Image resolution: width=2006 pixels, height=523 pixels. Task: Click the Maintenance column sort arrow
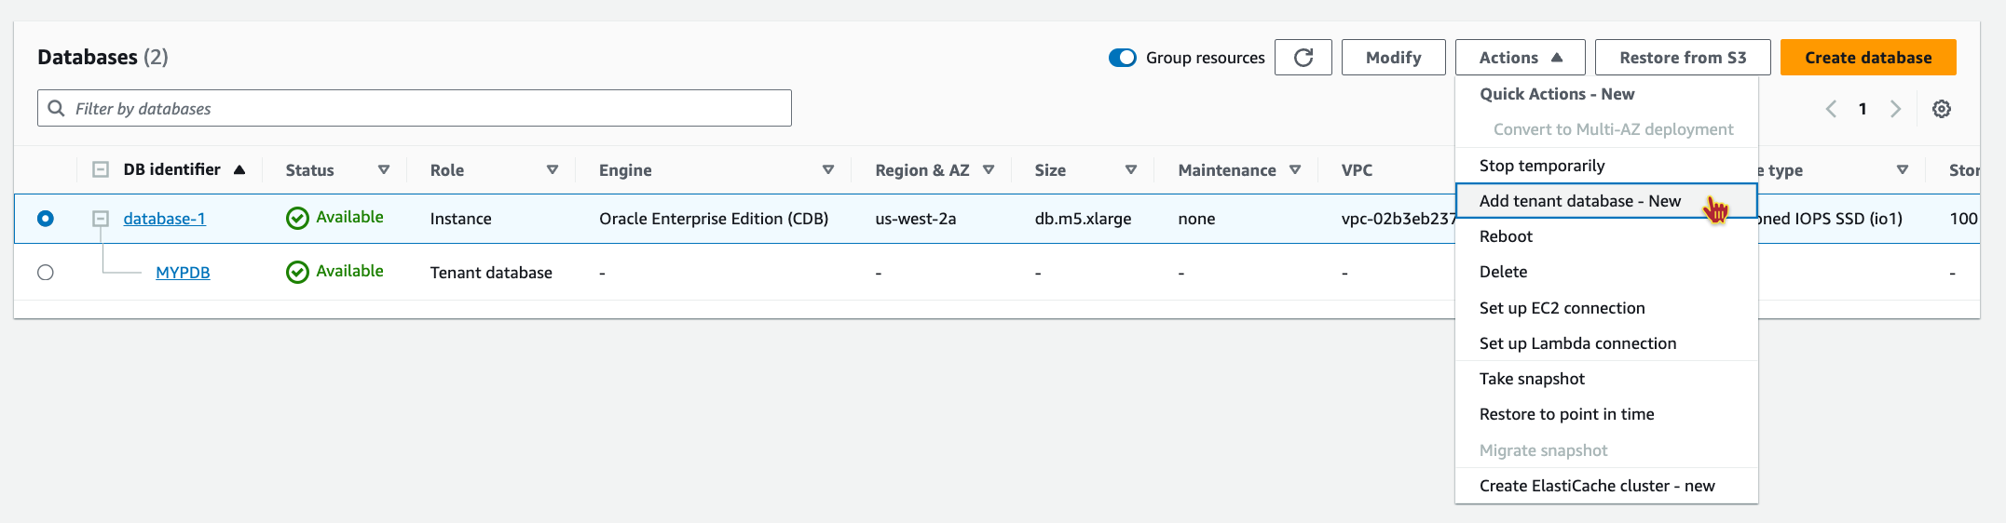coord(1295,169)
